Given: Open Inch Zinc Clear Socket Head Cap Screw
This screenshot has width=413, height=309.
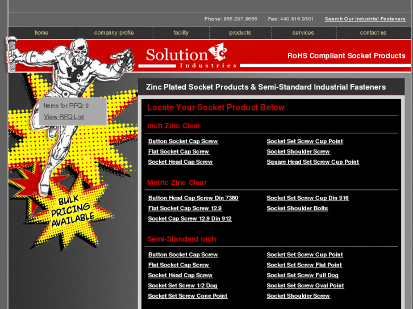Looking at the screenshot, I should point(181,162).
